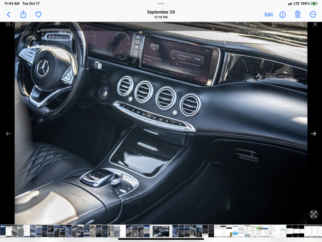
Task: Open the more options ellipsis menu
Action: point(313,15)
